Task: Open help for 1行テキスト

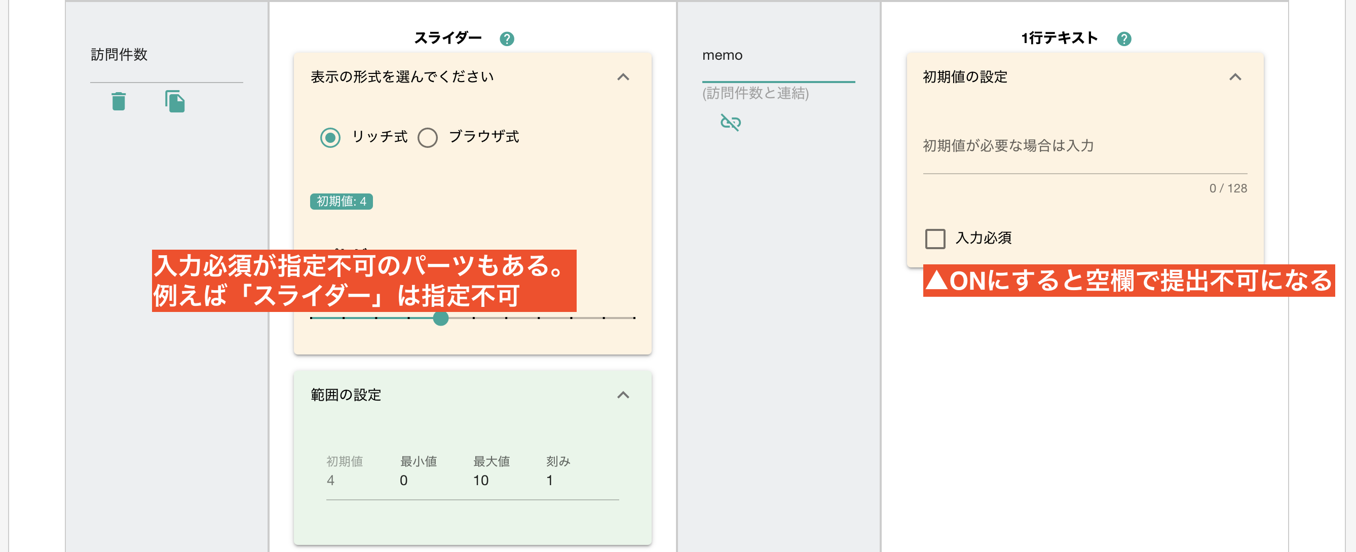Action: tap(1123, 39)
